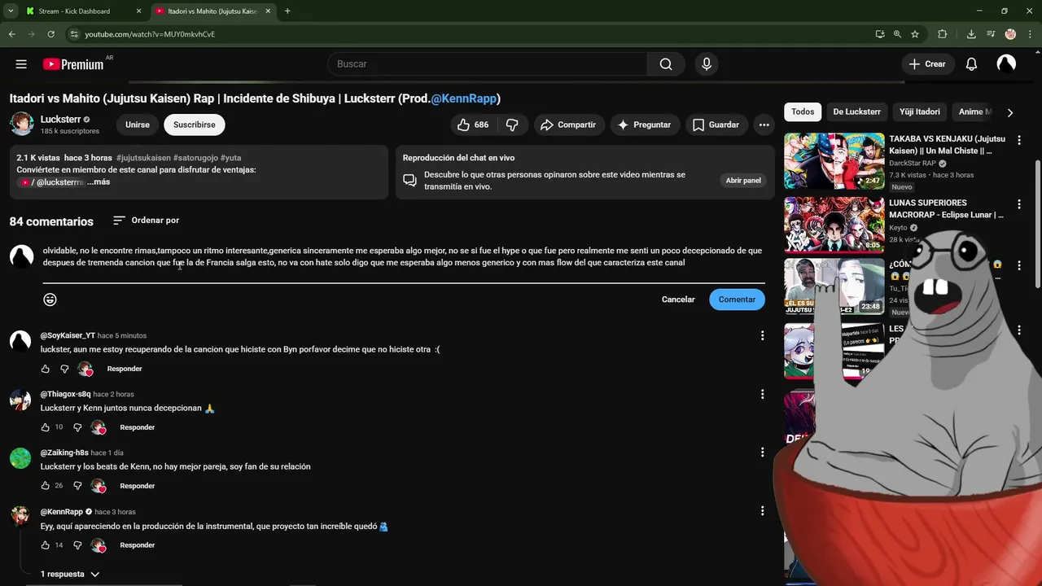1042x586 pixels.
Task: Share the video via Compartir
Action: click(x=568, y=125)
